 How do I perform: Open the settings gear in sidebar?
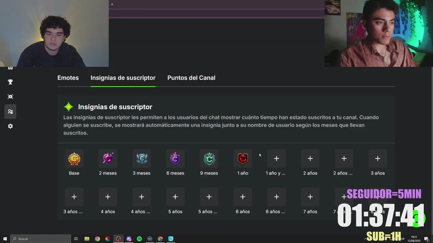tap(10, 126)
